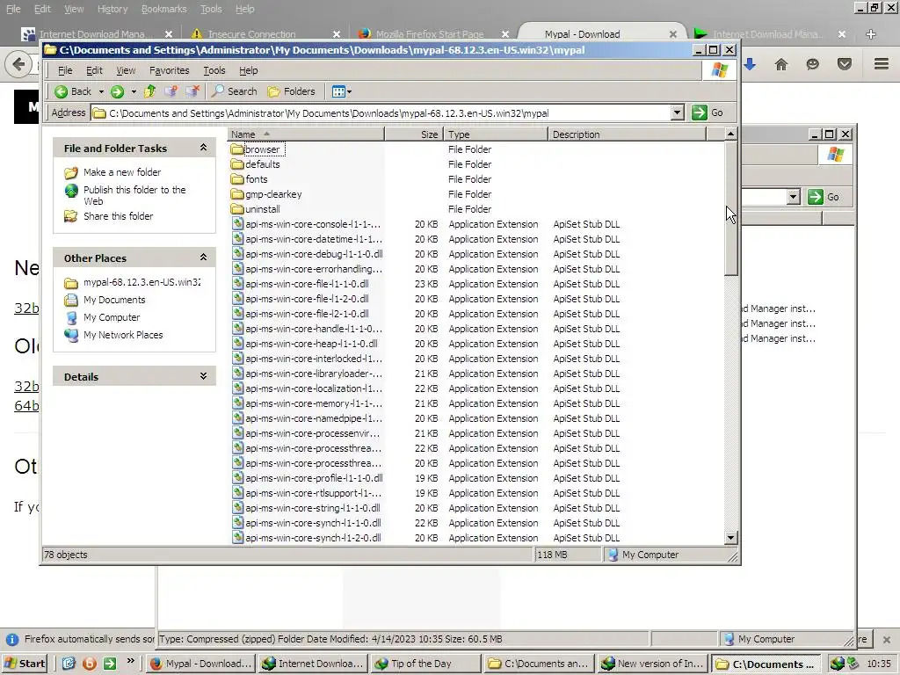Open the Forward history dropdown arrow
900x675 pixels.
pyautogui.click(x=134, y=91)
